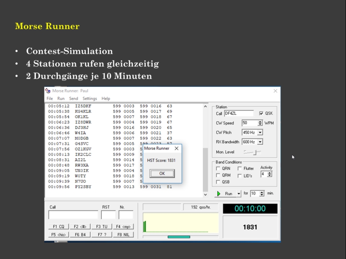
Task: Click the F2 <#> button
Action: pos(80,227)
